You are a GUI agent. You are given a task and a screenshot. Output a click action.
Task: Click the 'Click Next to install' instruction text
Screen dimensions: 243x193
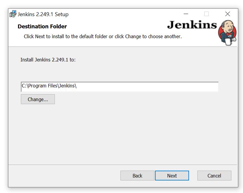(103, 37)
